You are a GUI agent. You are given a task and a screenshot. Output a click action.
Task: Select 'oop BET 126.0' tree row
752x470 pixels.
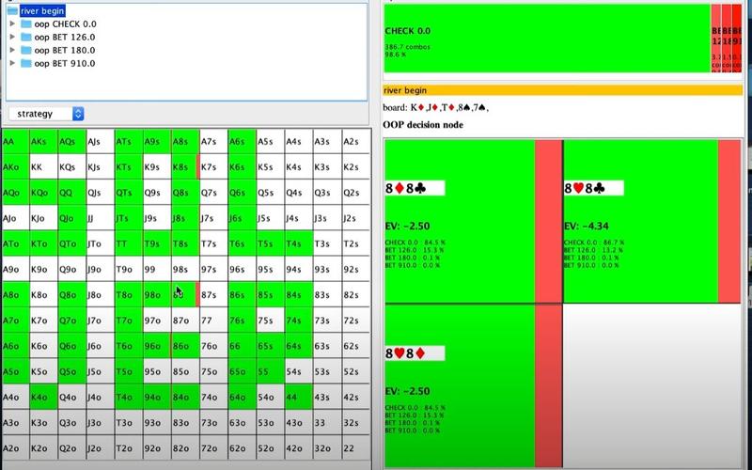[65, 37]
